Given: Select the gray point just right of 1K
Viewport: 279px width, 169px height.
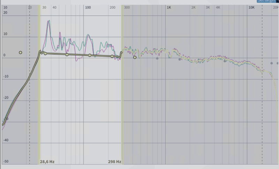Looking at the screenshot, I should [180, 59].
